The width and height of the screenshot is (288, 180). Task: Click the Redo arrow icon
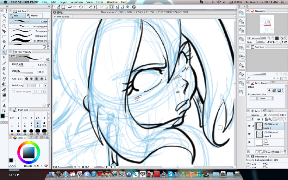74,7
